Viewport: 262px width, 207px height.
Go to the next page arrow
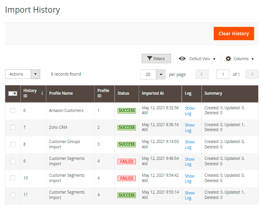[x=252, y=74]
